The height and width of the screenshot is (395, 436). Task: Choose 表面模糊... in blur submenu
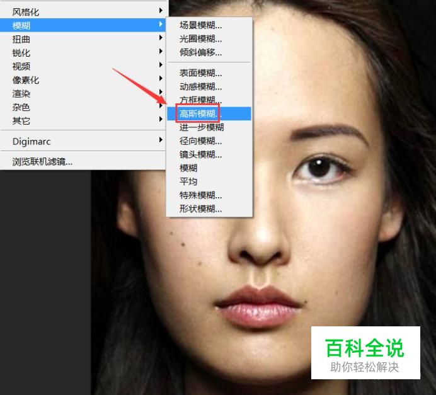[209, 73]
